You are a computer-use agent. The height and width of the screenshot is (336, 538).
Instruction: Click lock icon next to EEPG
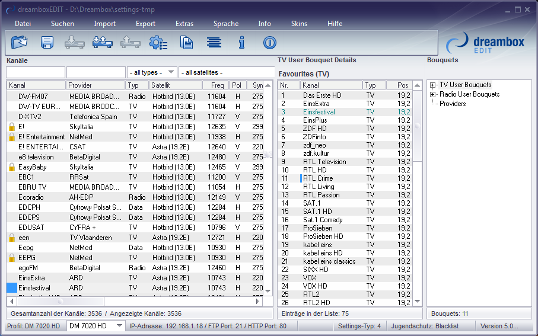tap(12, 258)
